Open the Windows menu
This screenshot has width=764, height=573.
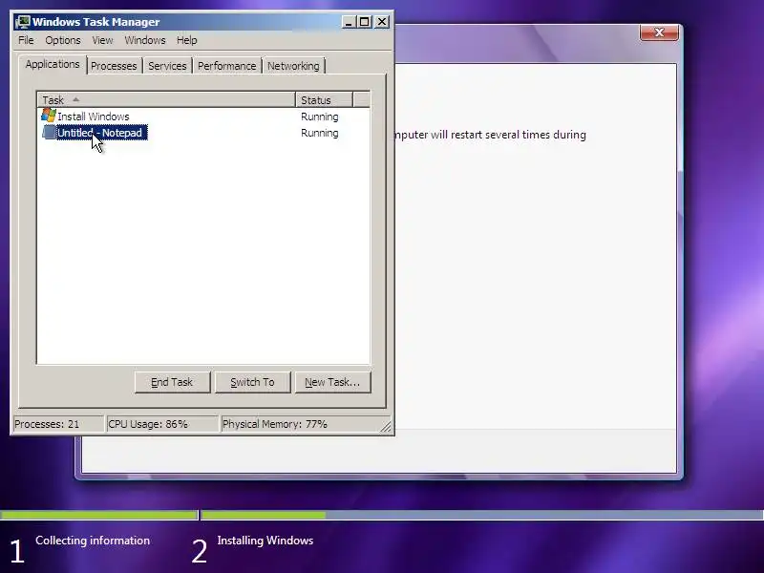click(x=145, y=40)
